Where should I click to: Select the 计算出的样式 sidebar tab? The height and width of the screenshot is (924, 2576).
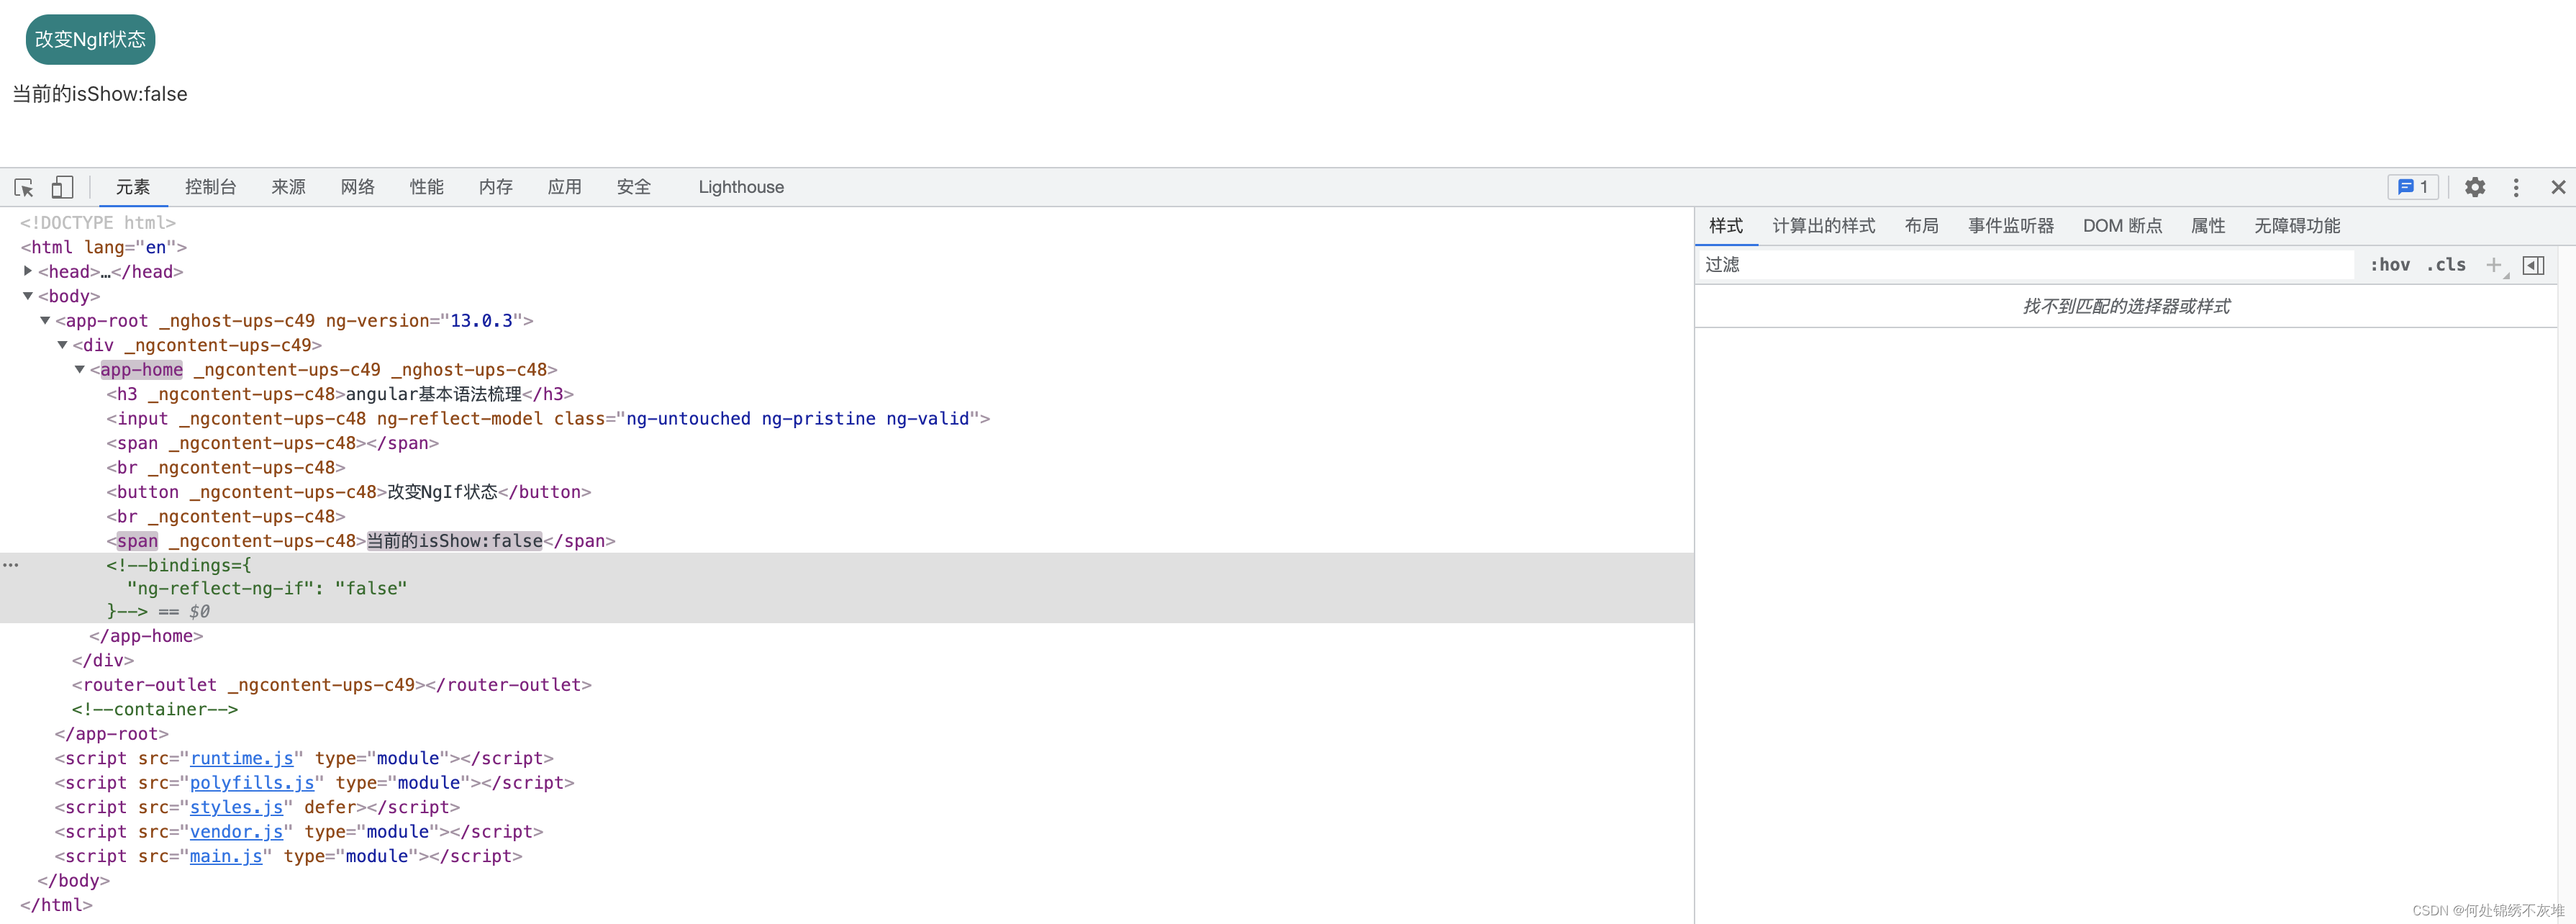tap(1824, 226)
